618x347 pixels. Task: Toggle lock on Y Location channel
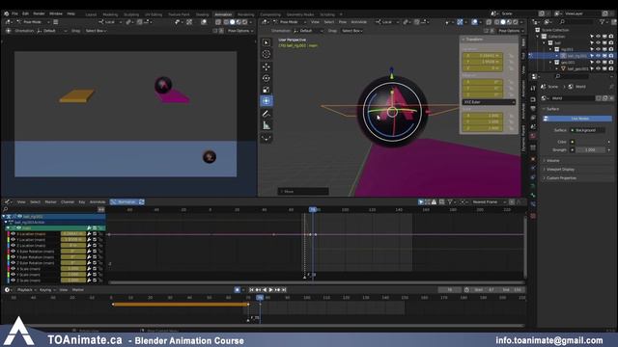pos(100,240)
